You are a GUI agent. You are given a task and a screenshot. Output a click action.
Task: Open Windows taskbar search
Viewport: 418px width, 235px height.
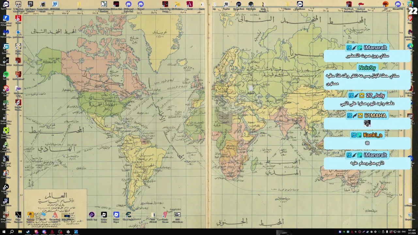pyautogui.click(x=12, y=232)
